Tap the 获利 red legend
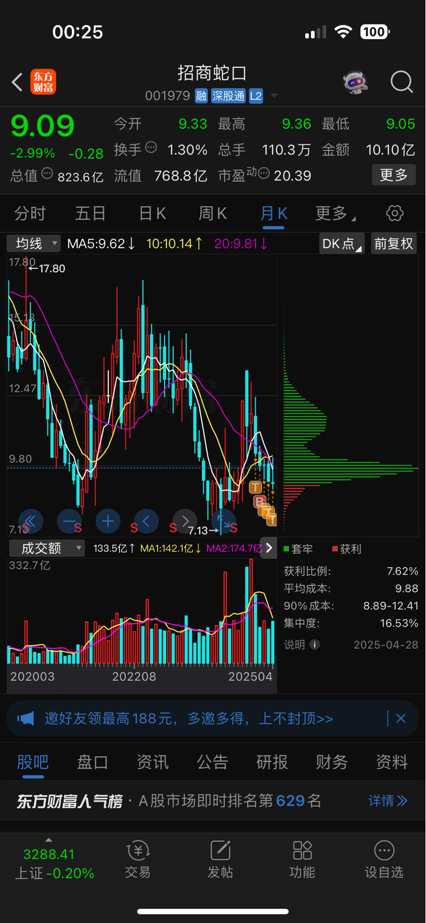Image resolution: width=426 pixels, height=923 pixels. point(347,549)
